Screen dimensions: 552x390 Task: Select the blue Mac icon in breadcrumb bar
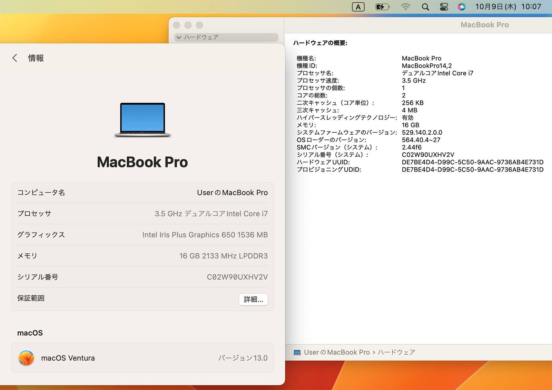pyautogui.click(x=297, y=352)
